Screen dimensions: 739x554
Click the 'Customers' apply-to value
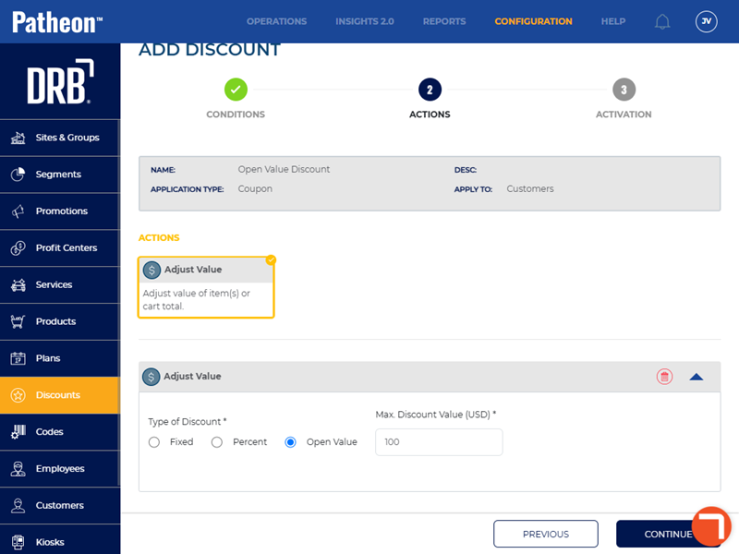530,188
